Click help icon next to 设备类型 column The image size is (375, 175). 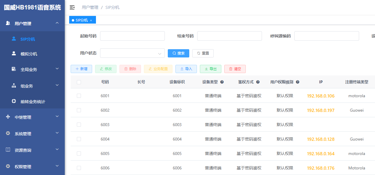[x=222, y=82]
